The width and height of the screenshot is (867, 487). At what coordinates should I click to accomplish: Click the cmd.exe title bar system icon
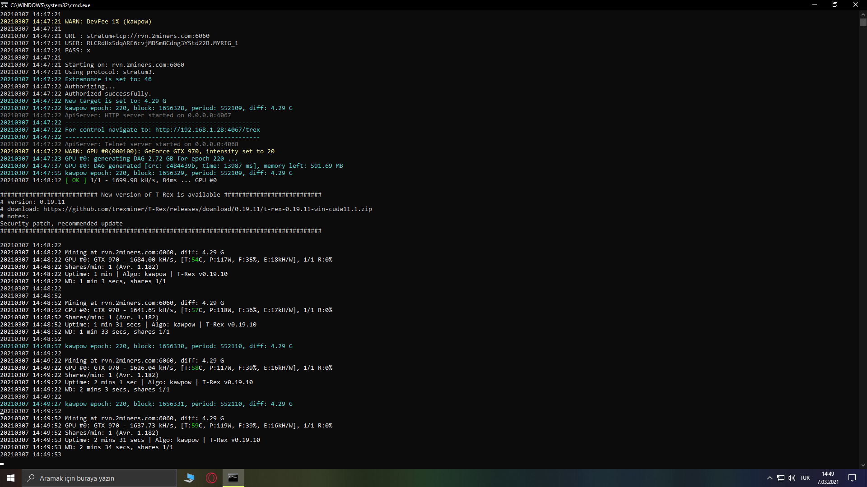click(x=5, y=5)
